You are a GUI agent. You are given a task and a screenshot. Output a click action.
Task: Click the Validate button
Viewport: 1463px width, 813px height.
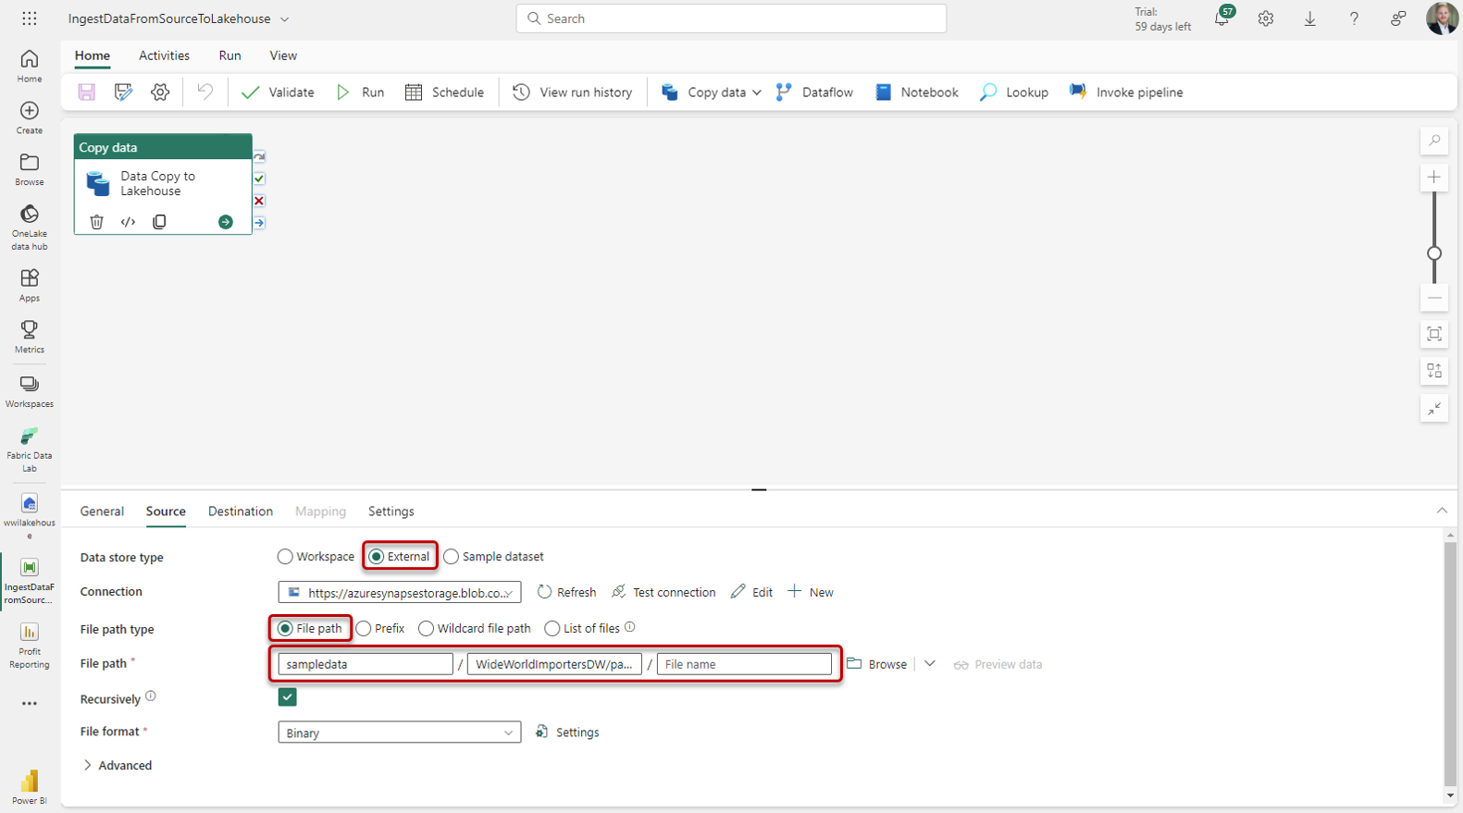coord(278,92)
